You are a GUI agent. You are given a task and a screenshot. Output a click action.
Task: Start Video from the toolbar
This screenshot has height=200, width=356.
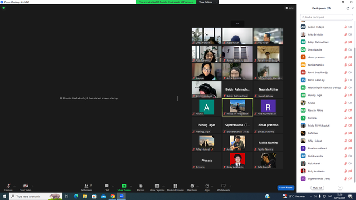click(26, 187)
